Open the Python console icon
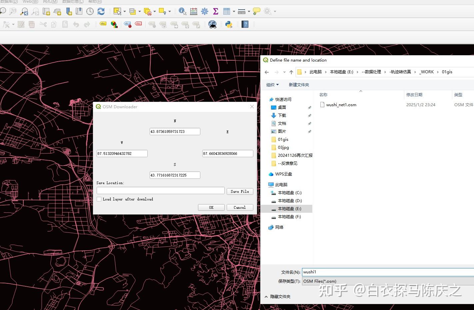This screenshot has height=310, width=474. point(229,24)
